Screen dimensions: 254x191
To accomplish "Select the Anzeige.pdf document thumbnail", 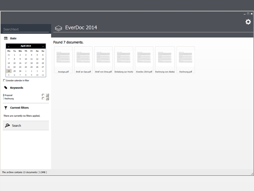I will pos(63,58).
